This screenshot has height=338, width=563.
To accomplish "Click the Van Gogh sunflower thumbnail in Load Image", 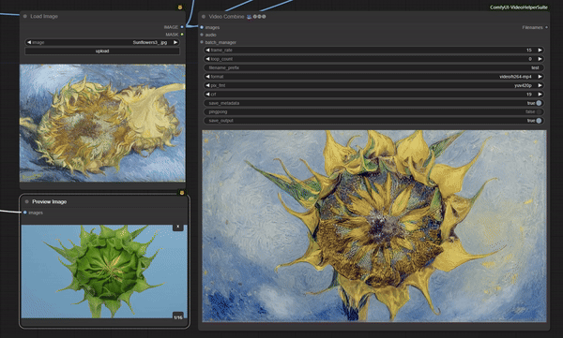I will tap(102, 123).
